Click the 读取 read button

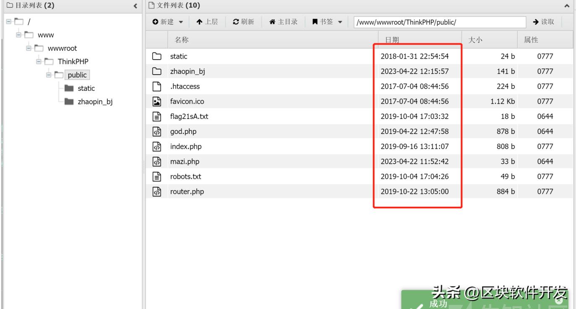coord(543,22)
